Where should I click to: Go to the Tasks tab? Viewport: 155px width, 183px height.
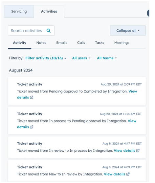coord(100,43)
